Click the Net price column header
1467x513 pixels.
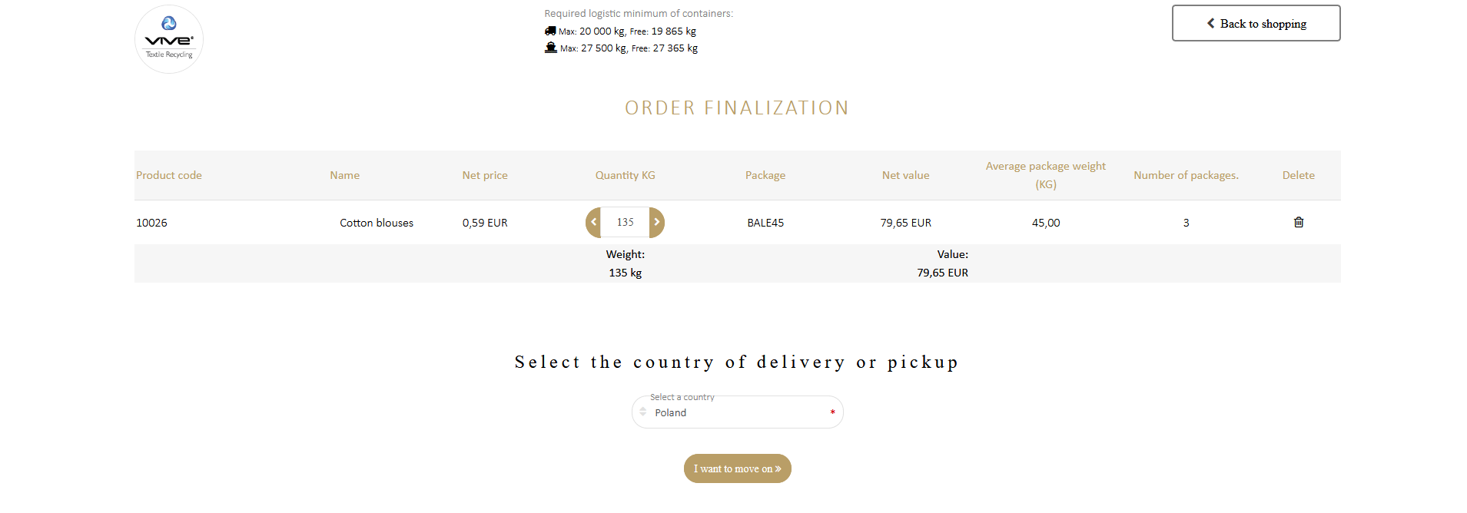coord(485,175)
